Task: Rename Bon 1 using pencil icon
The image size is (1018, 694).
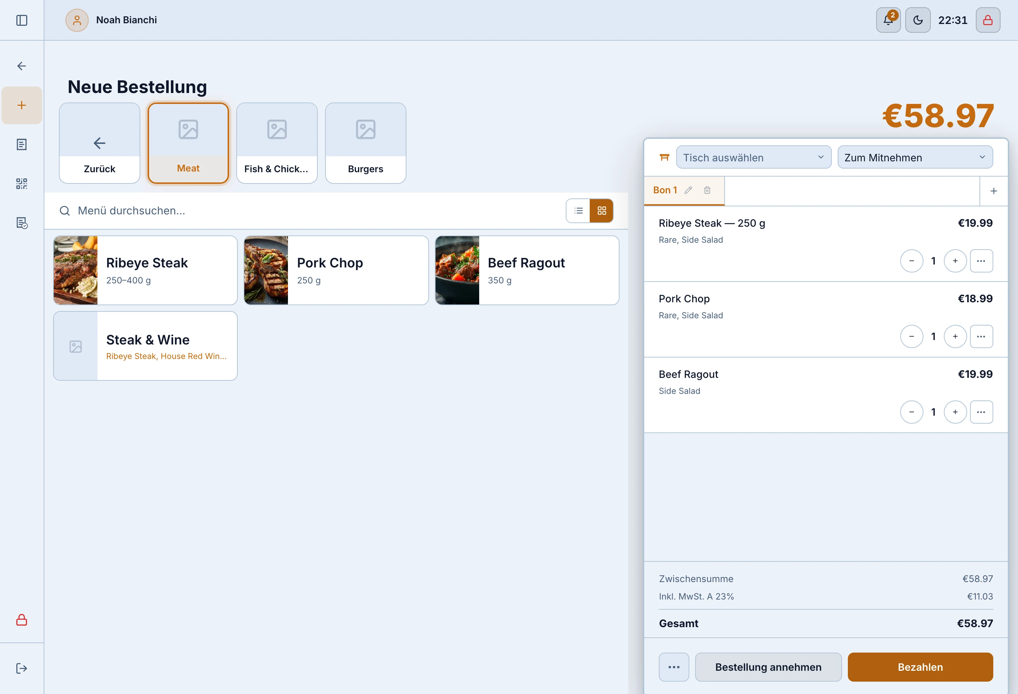Action: pyautogui.click(x=688, y=190)
